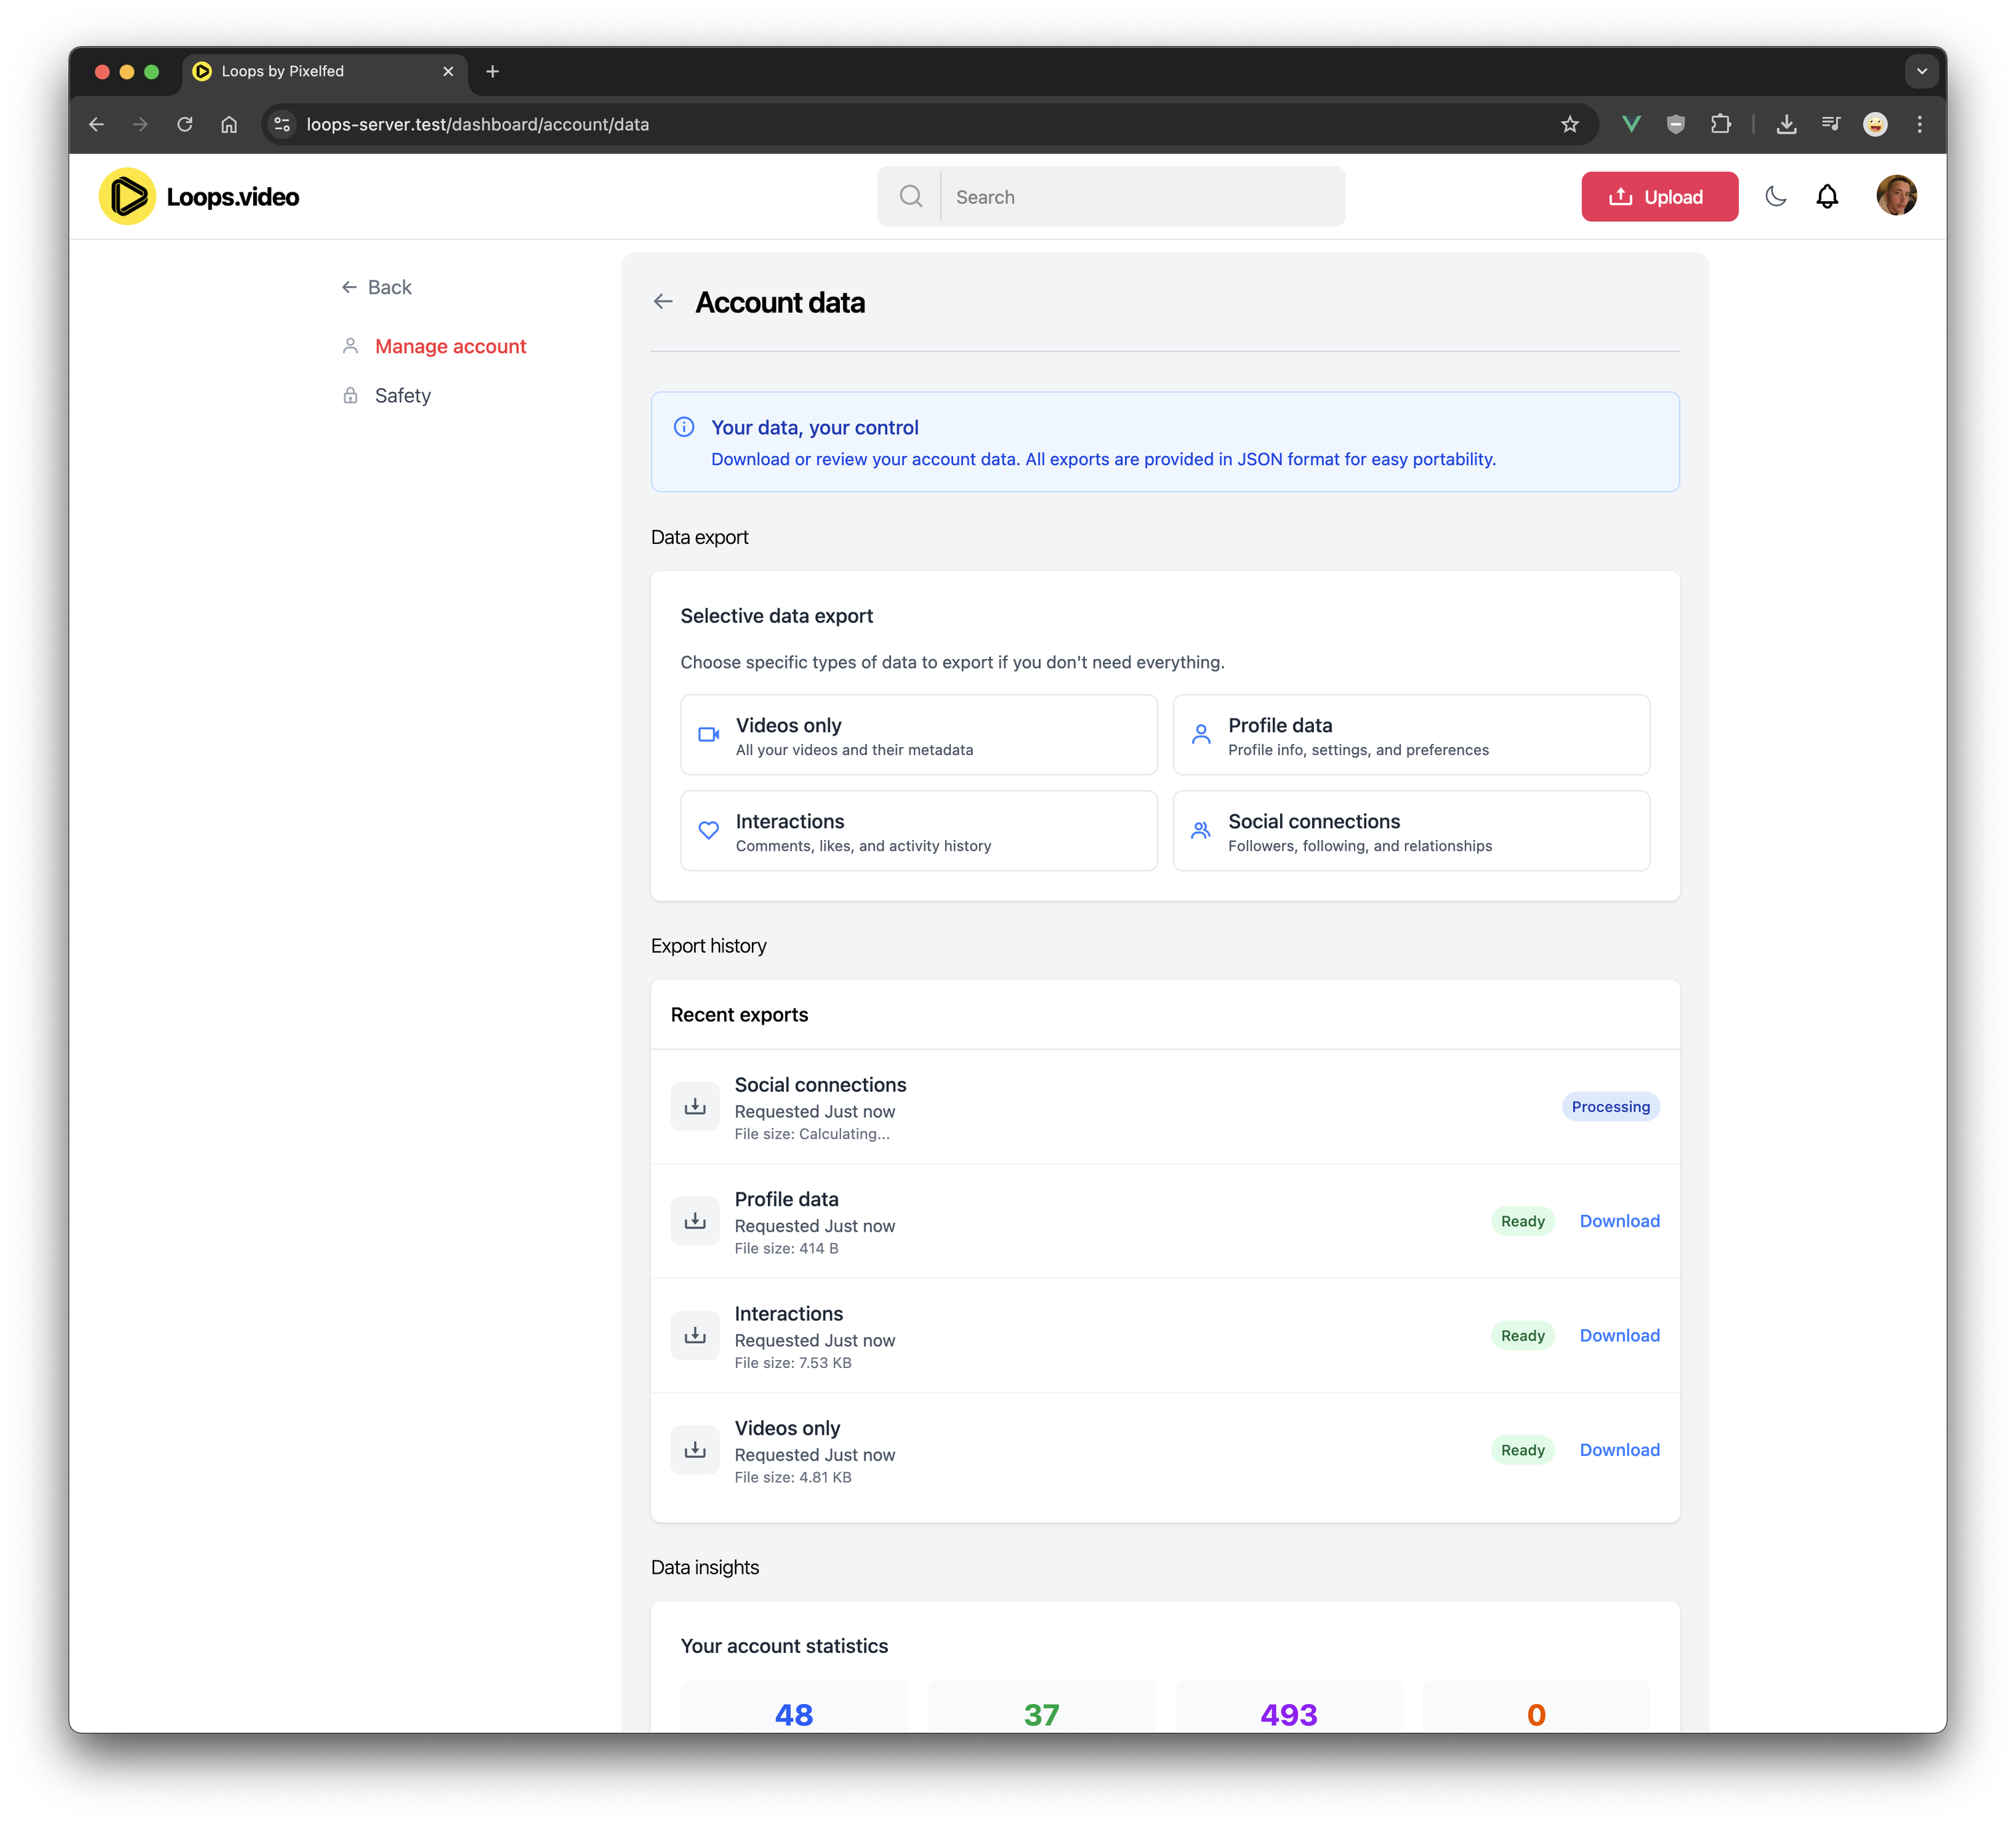Click the green V extension icon
2016x1824 pixels.
1631,125
